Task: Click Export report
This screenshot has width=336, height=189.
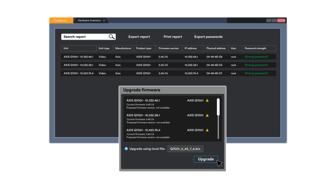Action: click(139, 37)
